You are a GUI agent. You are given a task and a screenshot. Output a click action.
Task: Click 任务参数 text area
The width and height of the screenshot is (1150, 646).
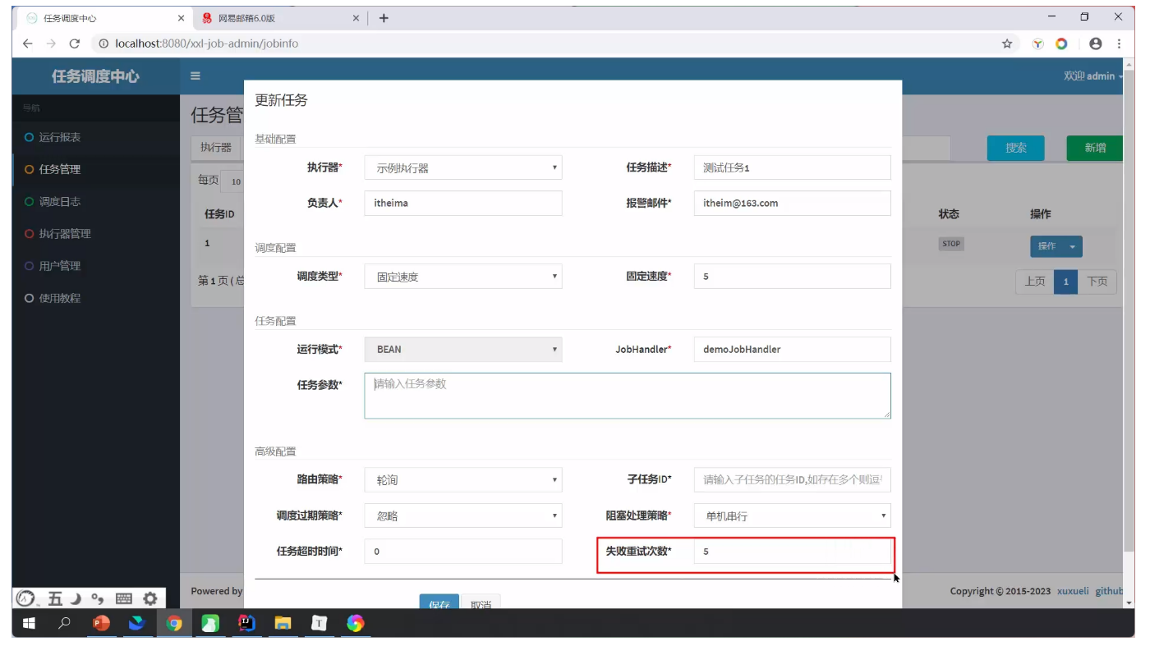click(x=628, y=396)
